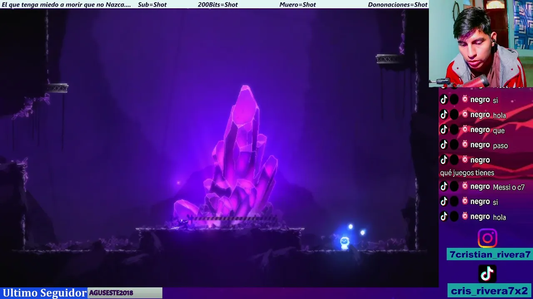Click the red badge icon in the "que" row

[x=465, y=130]
